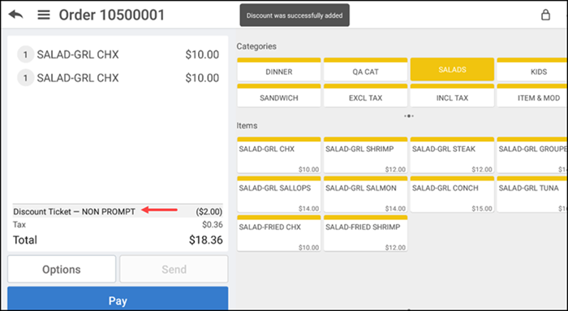Viewport: 568px width, 311px height.
Task: Select the ITEM & MOD category
Action: pos(532,95)
